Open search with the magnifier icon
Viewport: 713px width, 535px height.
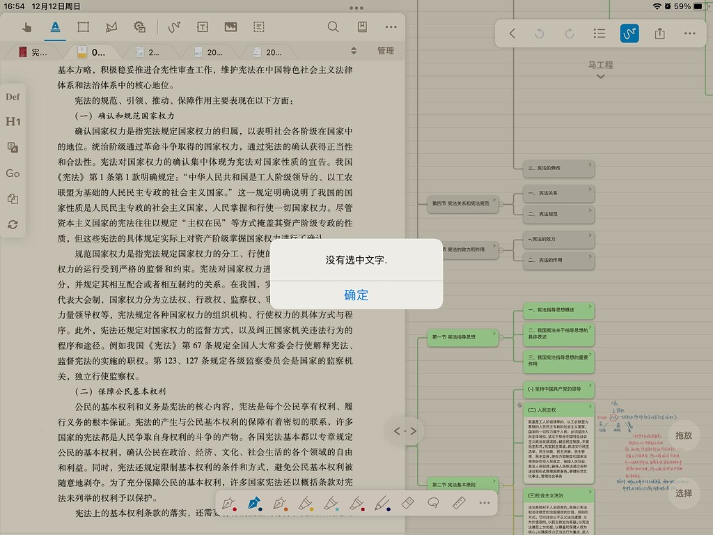pos(334,27)
